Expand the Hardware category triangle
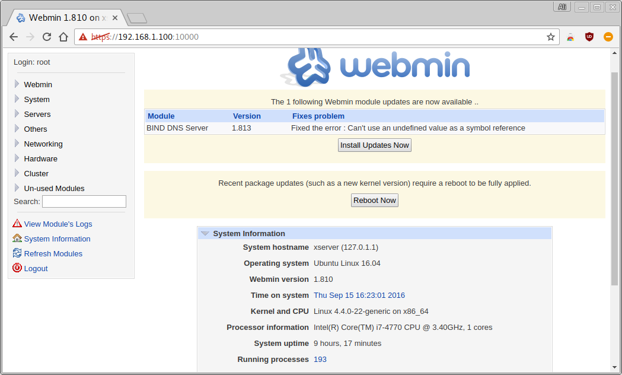Image resolution: width=622 pixels, height=375 pixels. [17, 158]
